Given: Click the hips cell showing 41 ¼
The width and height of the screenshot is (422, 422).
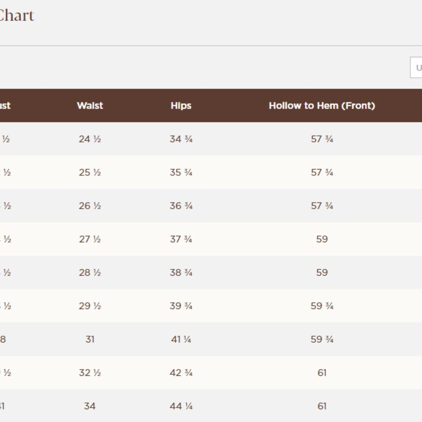Looking at the screenshot, I should 181,339.
